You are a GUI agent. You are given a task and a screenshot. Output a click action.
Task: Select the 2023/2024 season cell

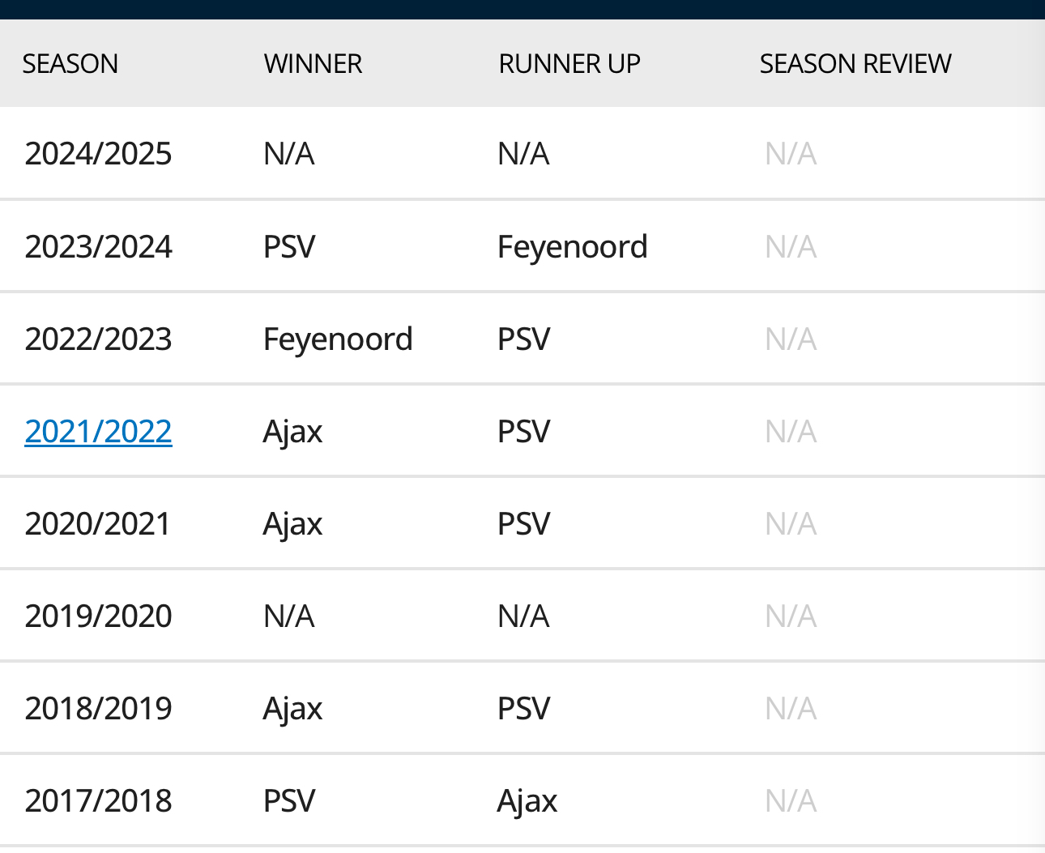[x=98, y=247]
